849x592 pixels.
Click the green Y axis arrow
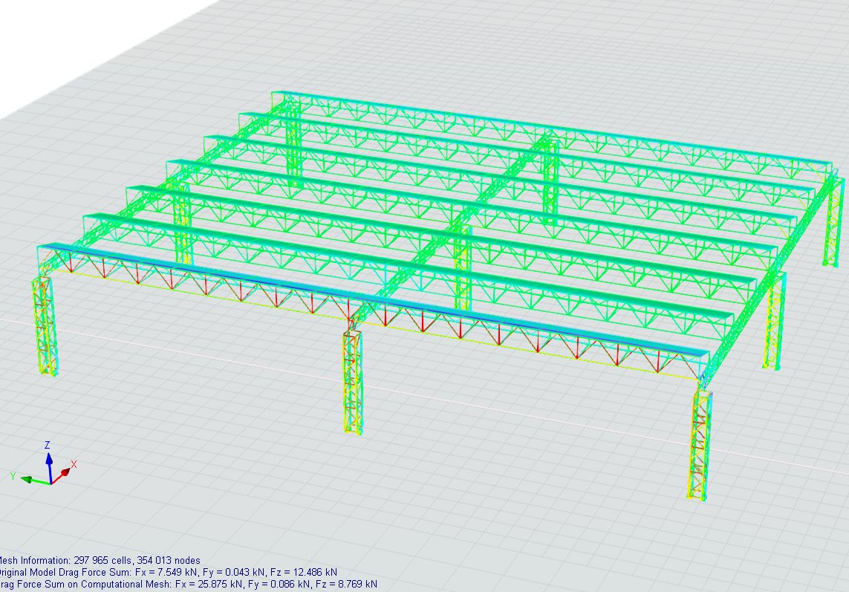[x=35, y=480]
